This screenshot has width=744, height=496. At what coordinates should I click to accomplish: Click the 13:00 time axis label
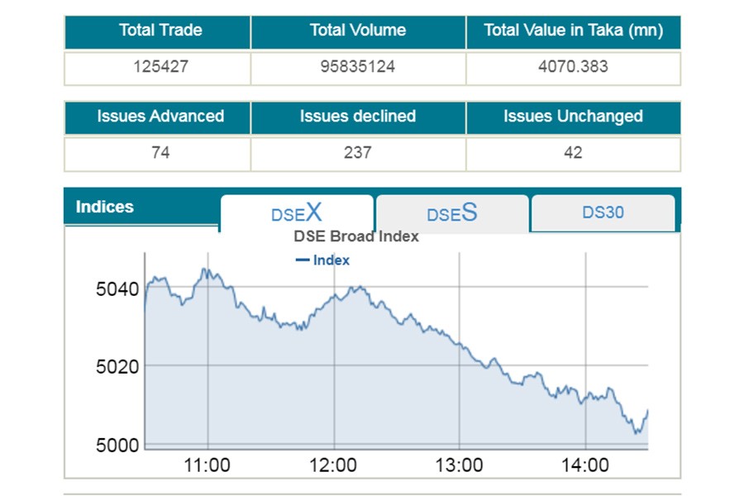pos(459,466)
